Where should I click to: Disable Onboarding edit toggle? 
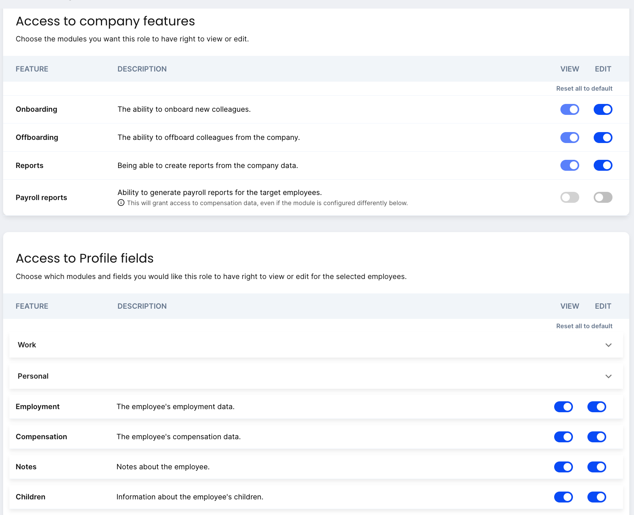pyautogui.click(x=603, y=109)
